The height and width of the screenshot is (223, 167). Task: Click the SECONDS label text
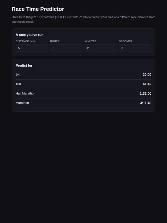coord(125,41)
